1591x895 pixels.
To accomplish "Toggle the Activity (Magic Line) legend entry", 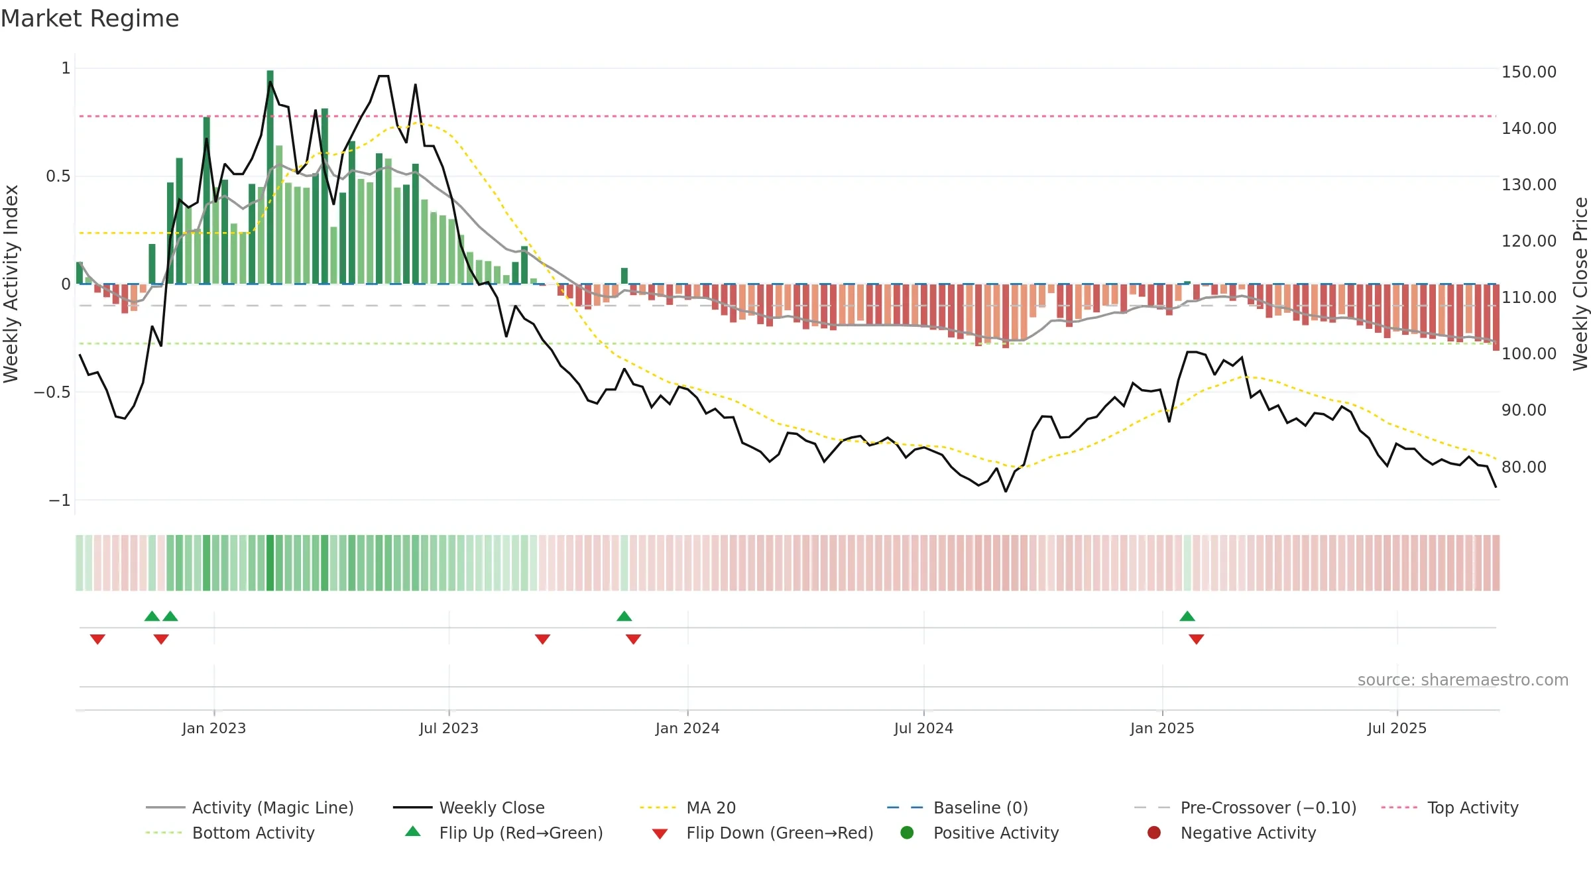I will (x=250, y=807).
